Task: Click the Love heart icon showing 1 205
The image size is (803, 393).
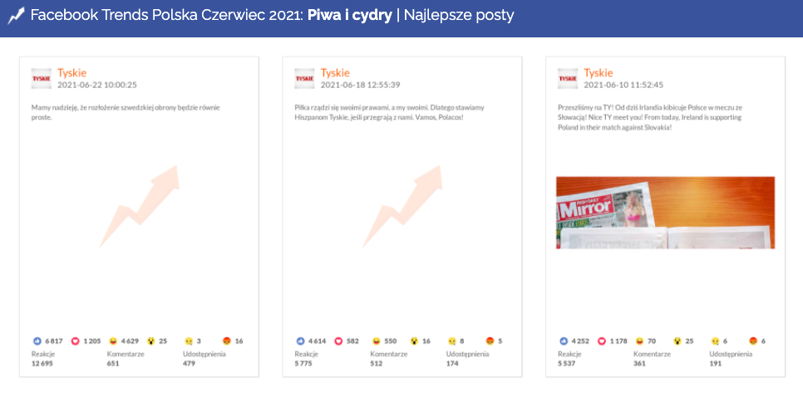Action: pos(76,341)
